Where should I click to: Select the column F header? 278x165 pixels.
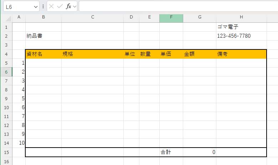[171, 17]
